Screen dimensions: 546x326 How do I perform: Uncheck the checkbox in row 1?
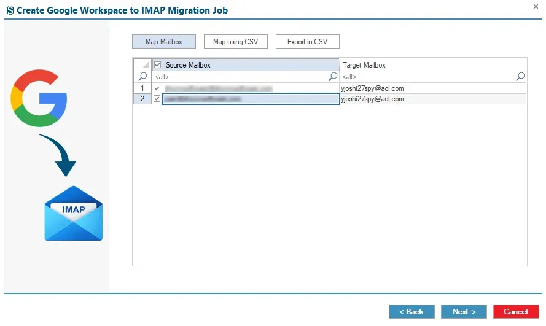[157, 88]
